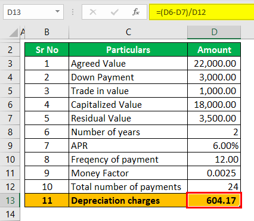254x221 pixels.
Task: Select column A header
Action: (23, 32)
